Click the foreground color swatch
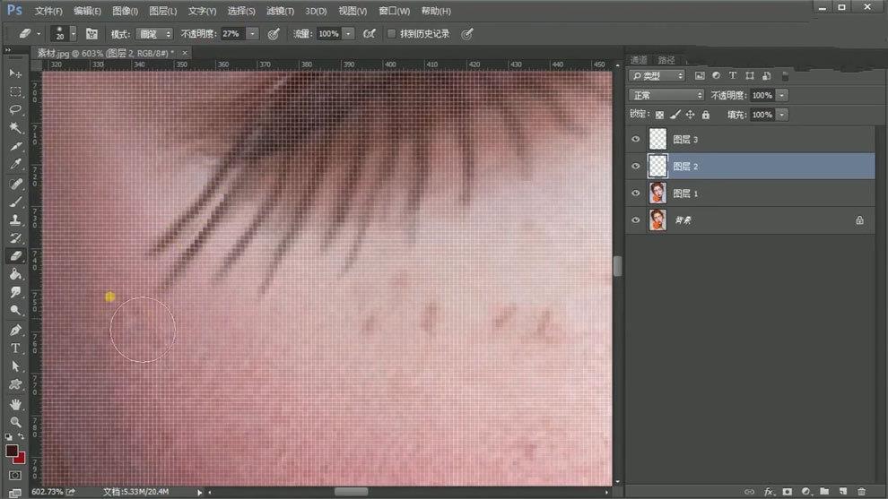 [x=13, y=451]
